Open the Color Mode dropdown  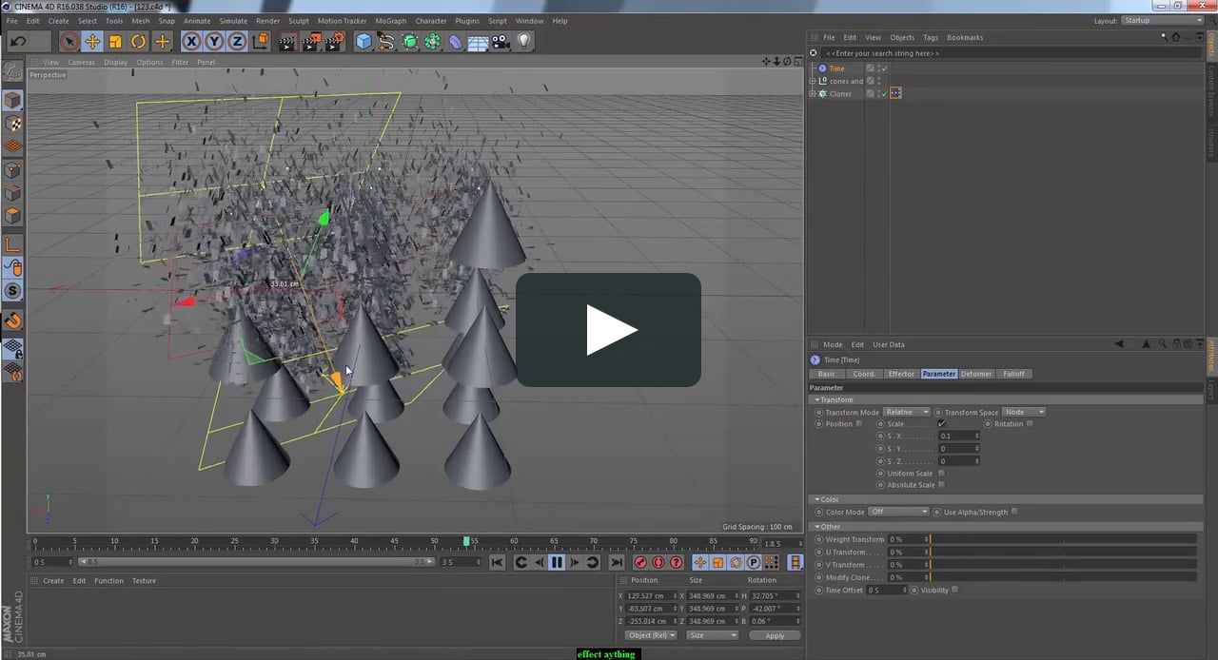click(x=898, y=512)
